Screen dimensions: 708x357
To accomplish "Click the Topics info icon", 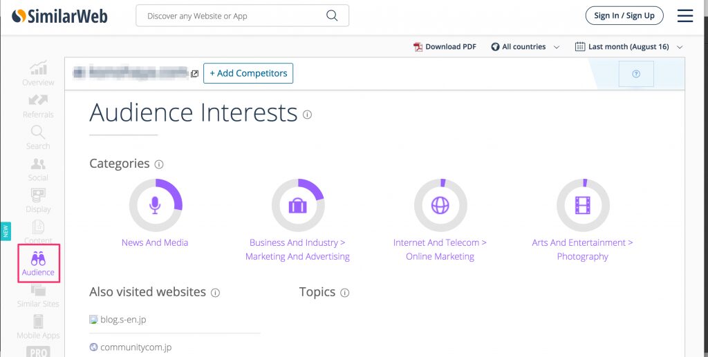I will pyautogui.click(x=345, y=293).
